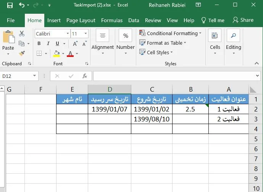Apply the yellow fill color swatch

[57, 54]
